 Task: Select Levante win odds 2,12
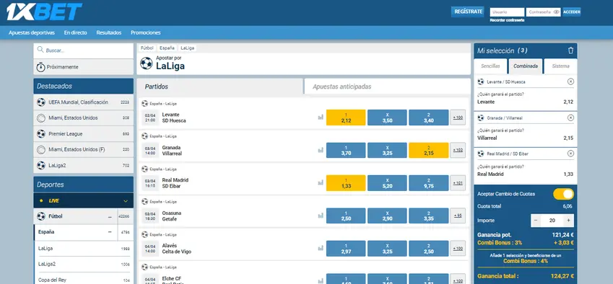[346, 117]
